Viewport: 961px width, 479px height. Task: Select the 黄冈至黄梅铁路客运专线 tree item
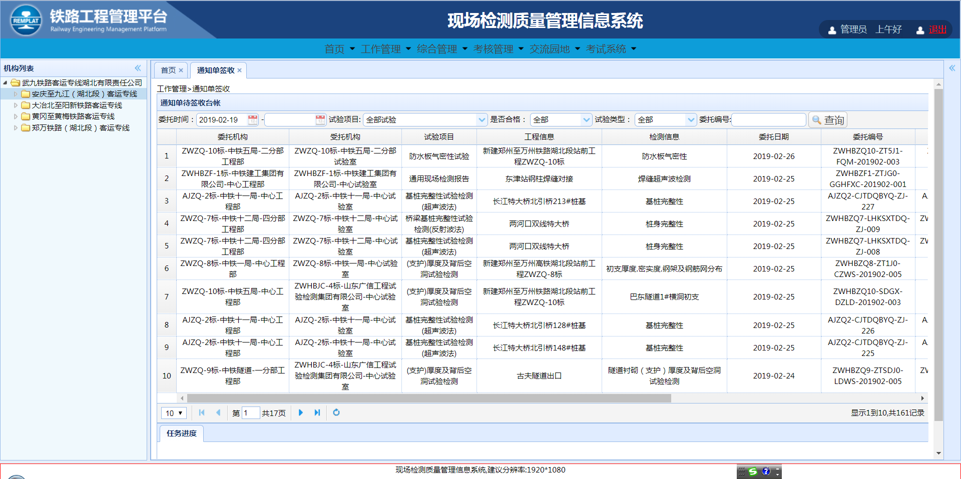(x=73, y=116)
